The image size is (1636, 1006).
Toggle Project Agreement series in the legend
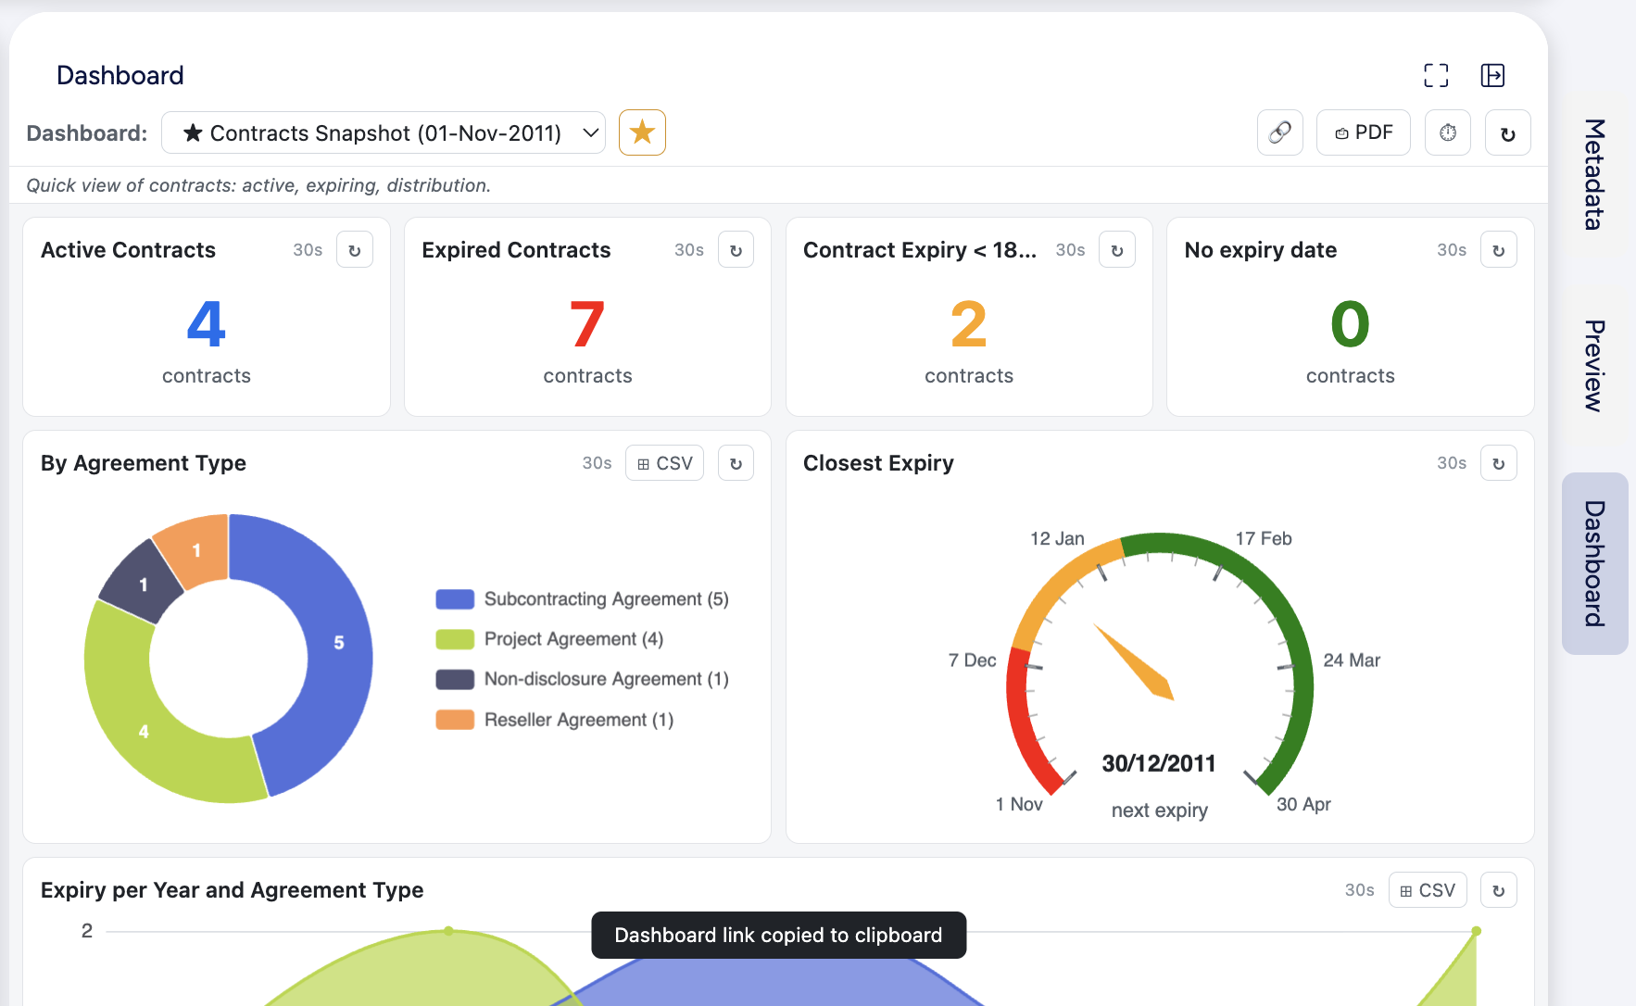click(550, 639)
